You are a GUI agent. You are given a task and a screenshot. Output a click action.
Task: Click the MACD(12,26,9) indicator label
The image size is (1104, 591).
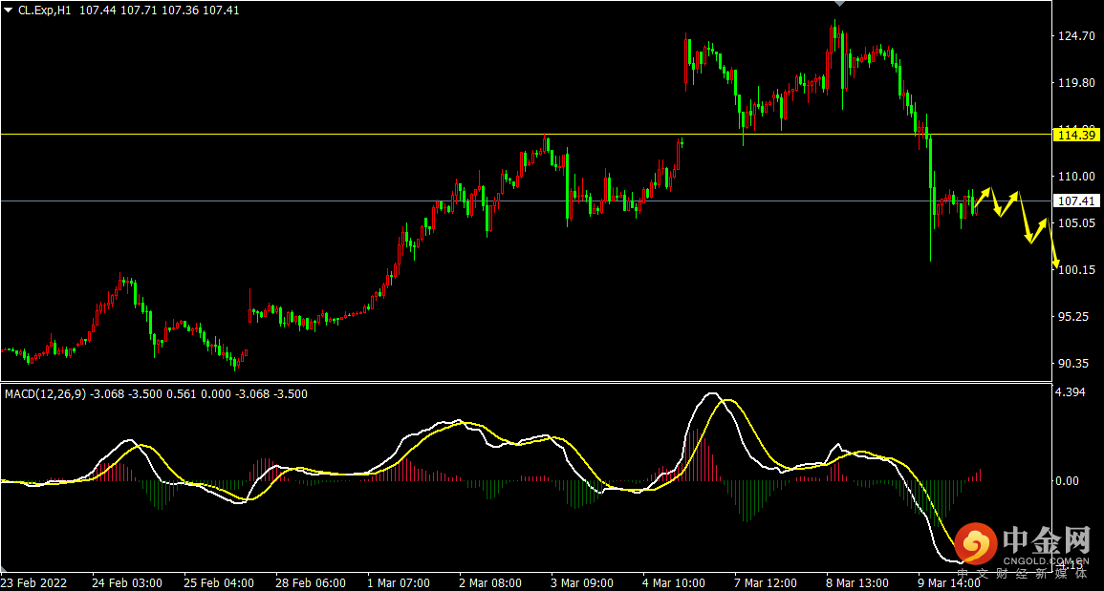pos(46,394)
